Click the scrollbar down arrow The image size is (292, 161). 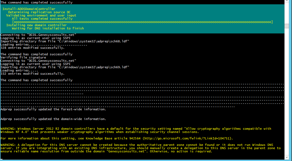287,157
